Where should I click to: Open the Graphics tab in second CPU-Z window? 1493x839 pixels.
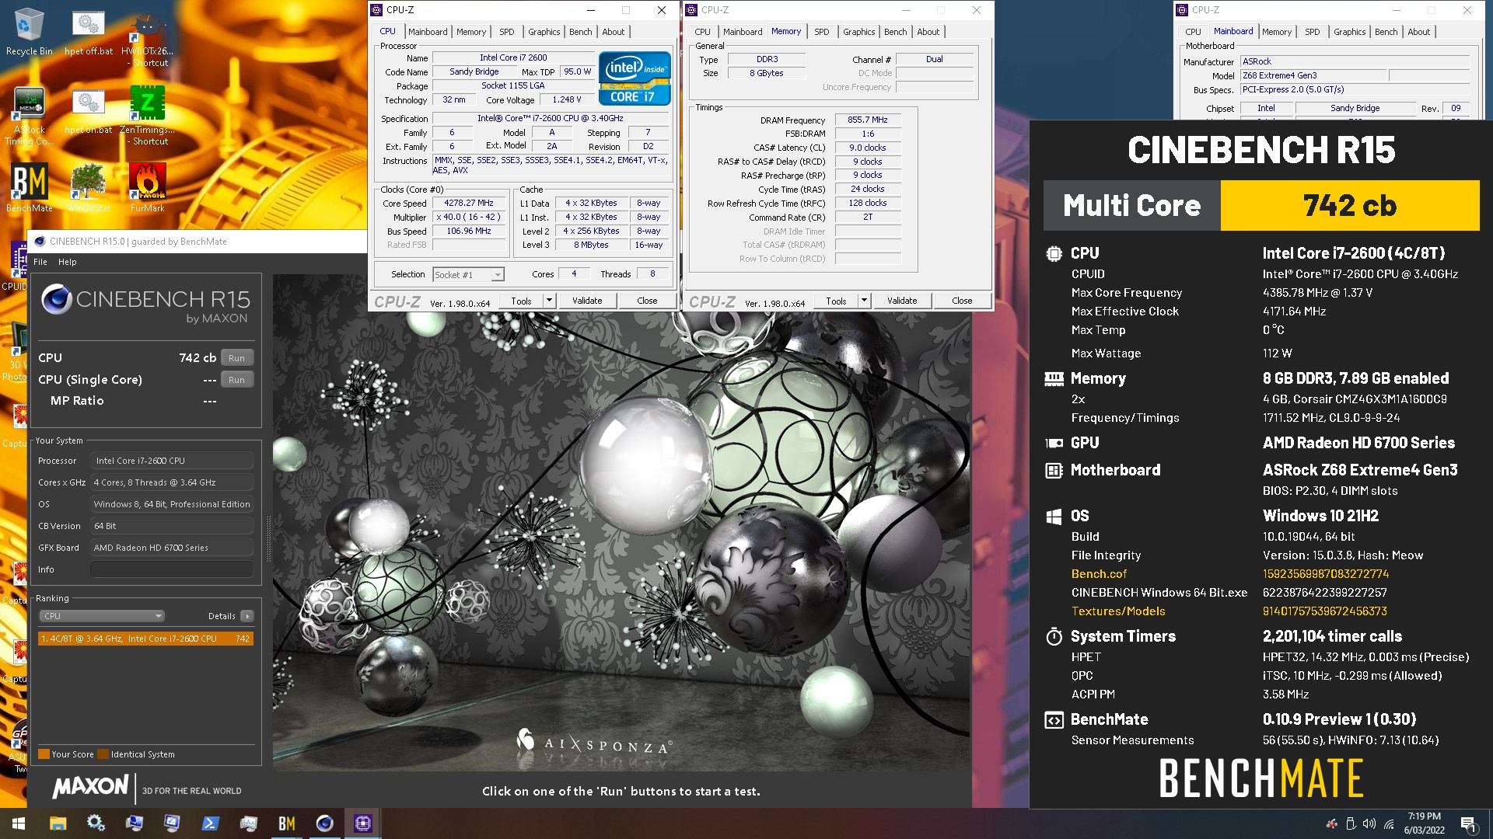(859, 32)
